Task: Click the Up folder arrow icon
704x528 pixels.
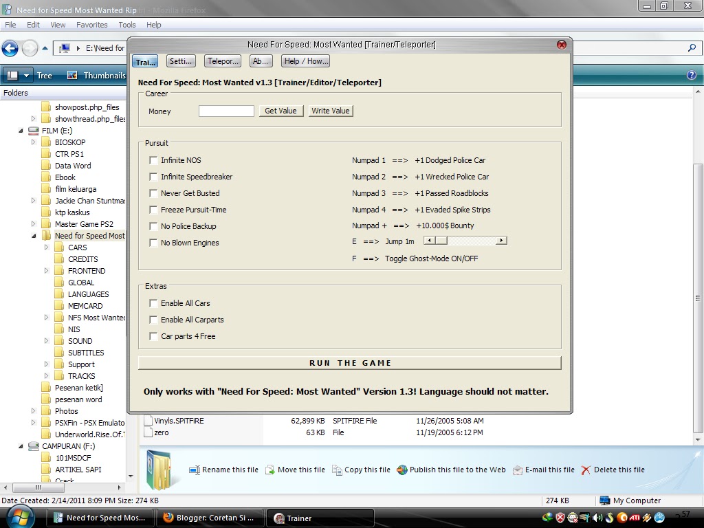Action: pyautogui.click(x=45, y=48)
